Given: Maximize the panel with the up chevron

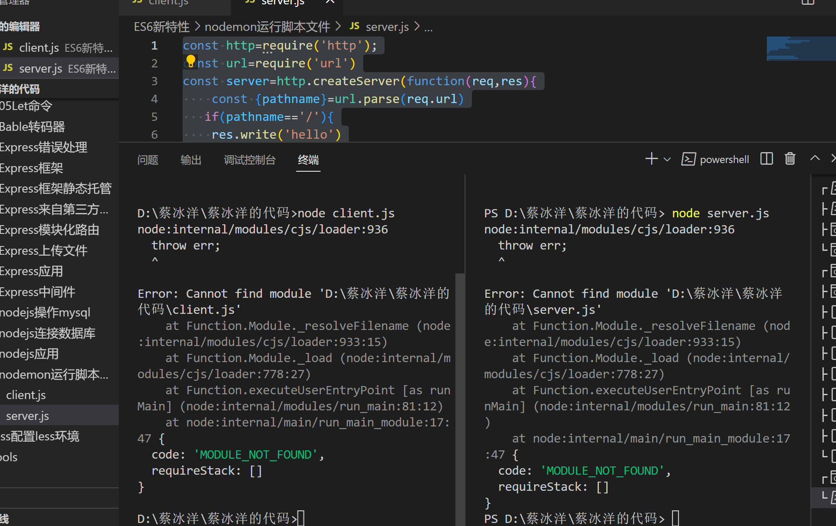Looking at the screenshot, I should pos(815,158).
